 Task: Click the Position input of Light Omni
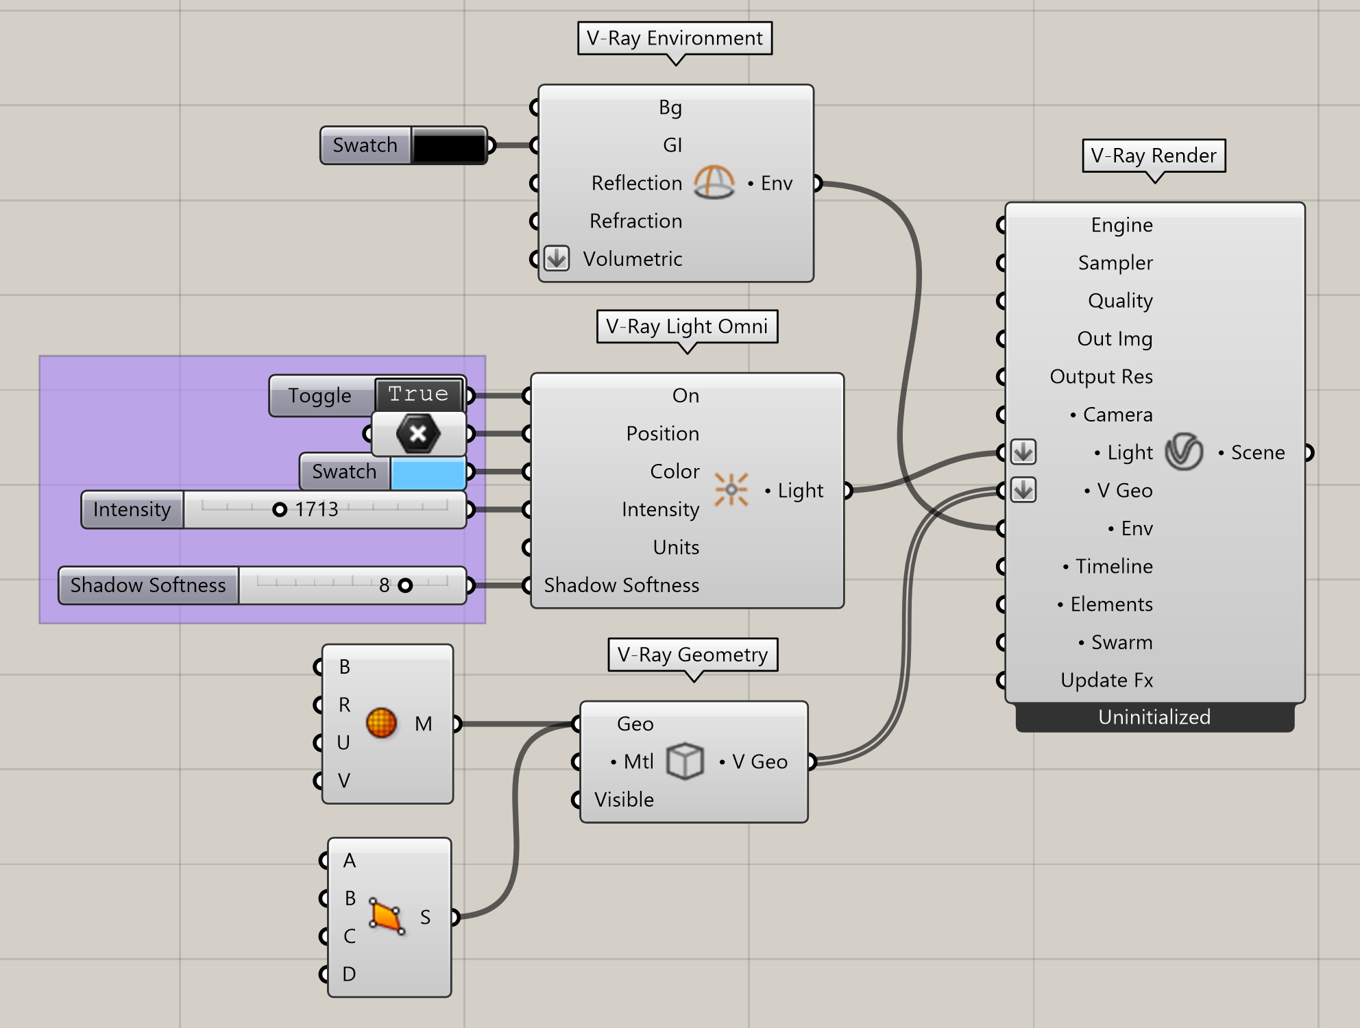click(x=662, y=433)
